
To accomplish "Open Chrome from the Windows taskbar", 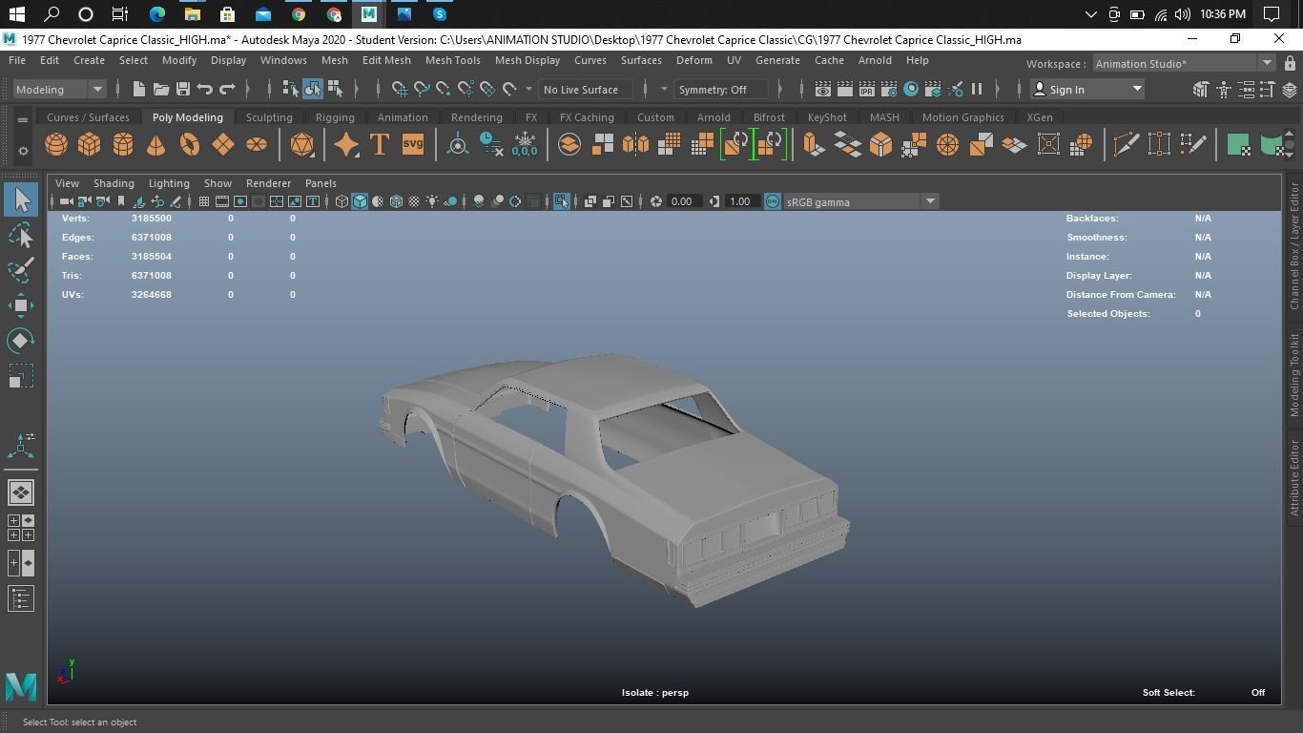I will point(299,14).
